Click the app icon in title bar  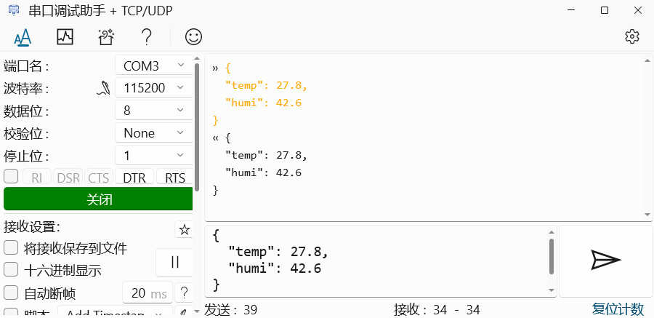click(x=15, y=10)
